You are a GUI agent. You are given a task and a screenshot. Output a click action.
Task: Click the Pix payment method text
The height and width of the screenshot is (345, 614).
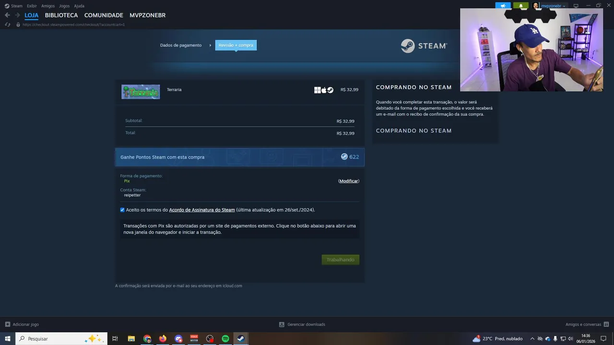point(127,181)
